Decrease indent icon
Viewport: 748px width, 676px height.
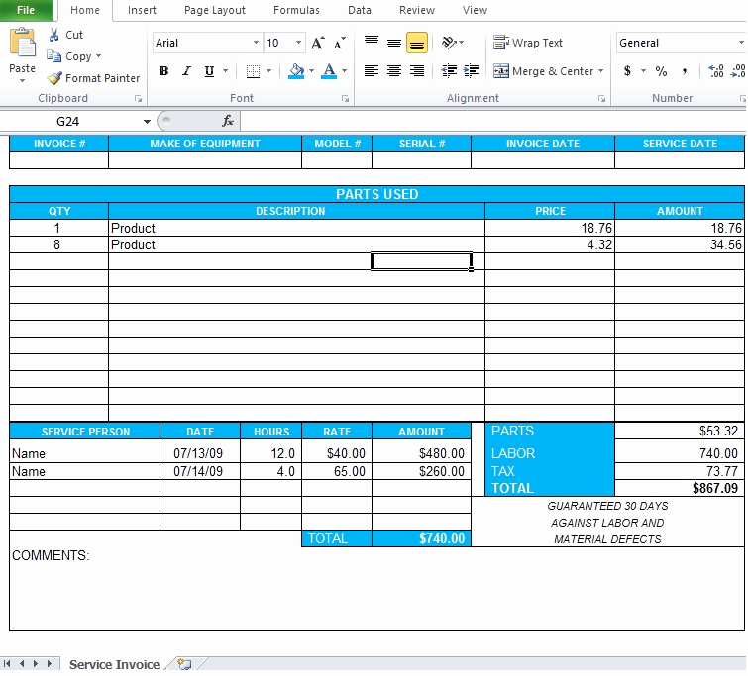[449, 71]
